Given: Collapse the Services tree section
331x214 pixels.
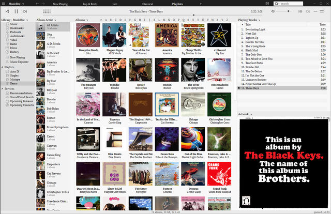Looking at the screenshot, I should point(2,89).
